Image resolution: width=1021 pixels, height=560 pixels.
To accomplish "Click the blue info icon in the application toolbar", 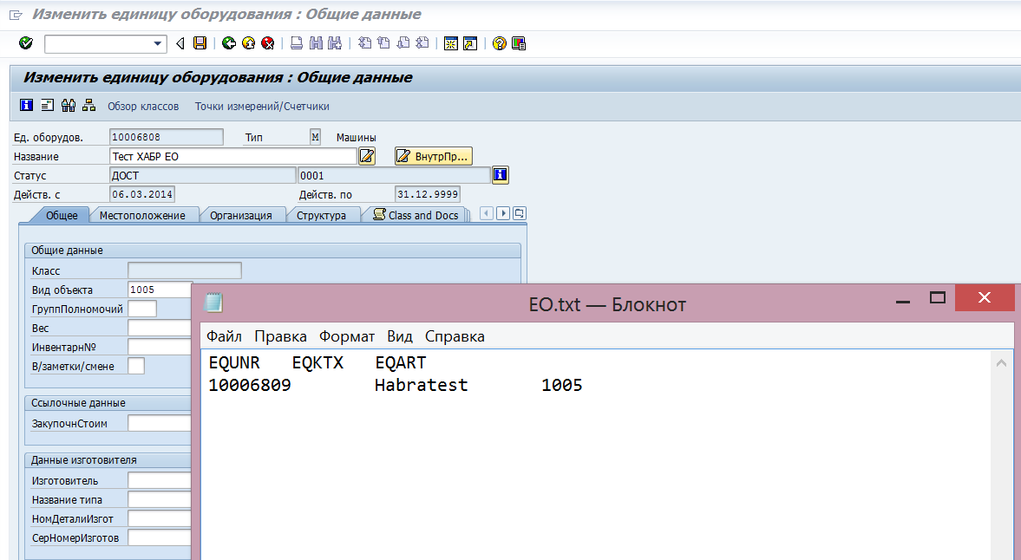I will [x=26, y=106].
